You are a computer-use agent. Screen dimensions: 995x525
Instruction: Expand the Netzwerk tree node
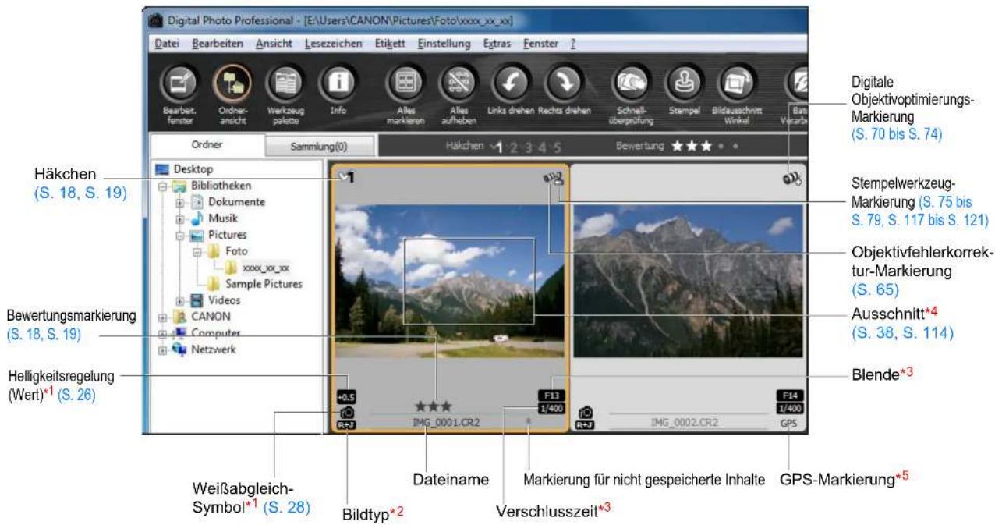click(x=162, y=349)
